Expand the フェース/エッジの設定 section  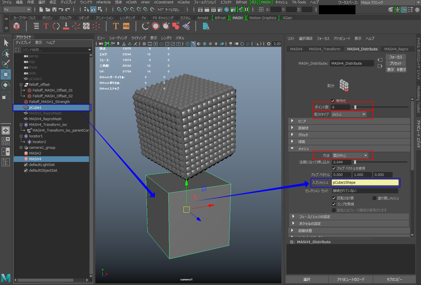point(349,217)
